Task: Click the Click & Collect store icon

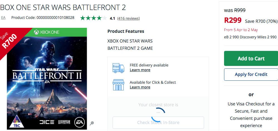Action: click(118, 85)
